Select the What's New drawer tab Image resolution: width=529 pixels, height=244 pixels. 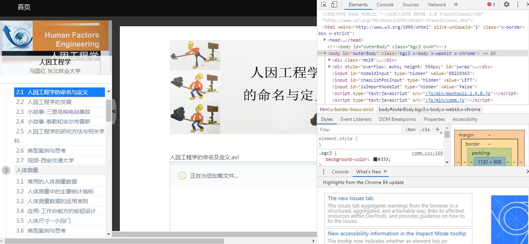pyautogui.click(x=368, y=171)
